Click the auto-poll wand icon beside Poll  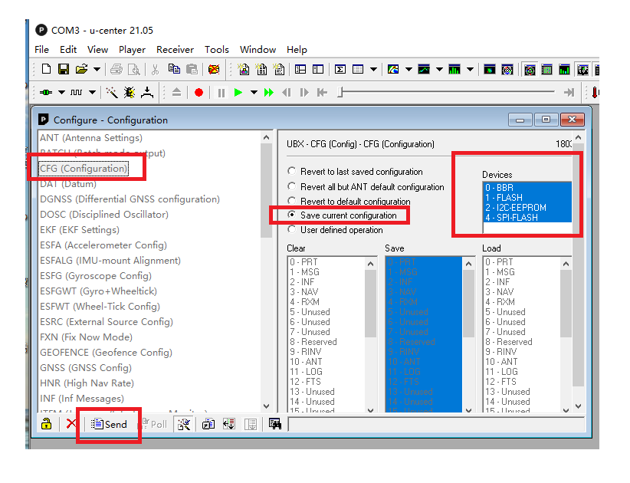[184, 424]
